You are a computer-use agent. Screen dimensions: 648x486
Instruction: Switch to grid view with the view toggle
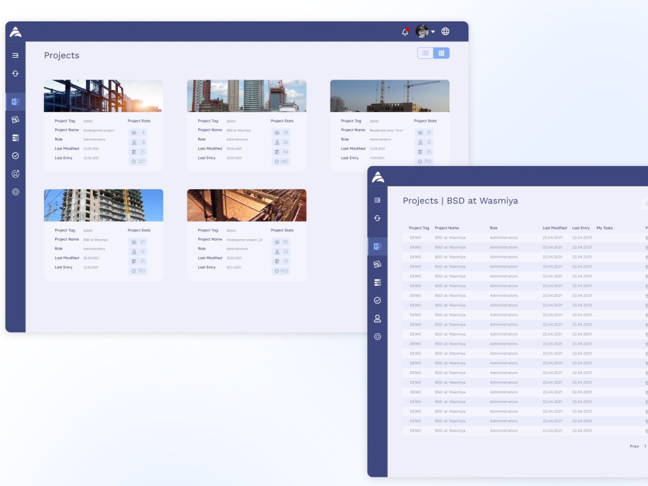[x=441, y=53]
